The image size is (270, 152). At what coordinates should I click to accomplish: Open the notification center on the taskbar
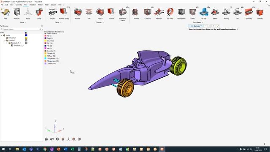(x=265, y=149)
